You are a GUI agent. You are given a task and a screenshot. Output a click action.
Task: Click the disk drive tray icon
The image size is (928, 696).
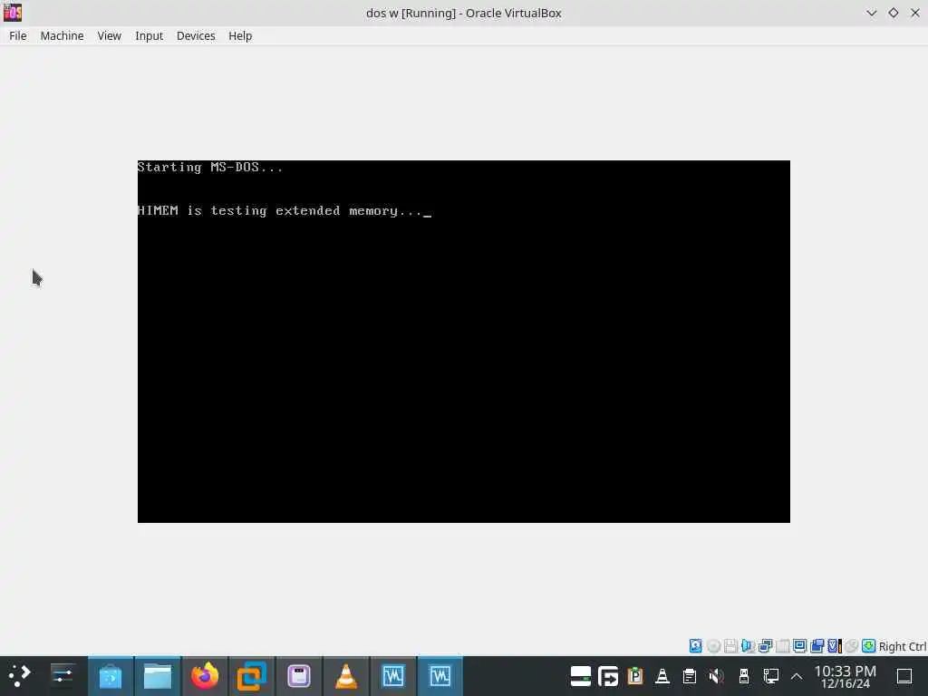[581, 676]
